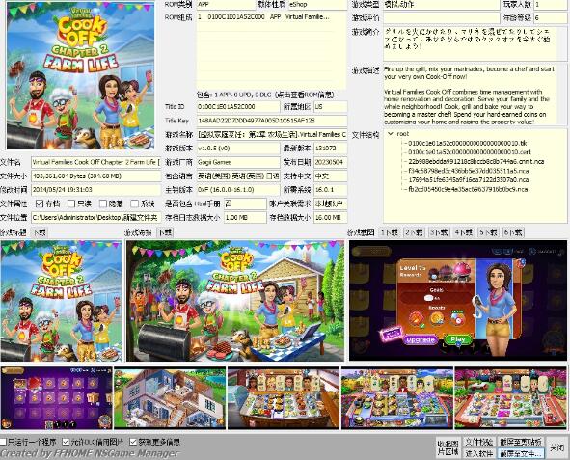The width and height of the screenshot is (570, 460).
Task: Click the 关闭 close button
Action: tap(556, 447)
